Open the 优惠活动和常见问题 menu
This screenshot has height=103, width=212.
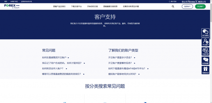click(131, 6)
